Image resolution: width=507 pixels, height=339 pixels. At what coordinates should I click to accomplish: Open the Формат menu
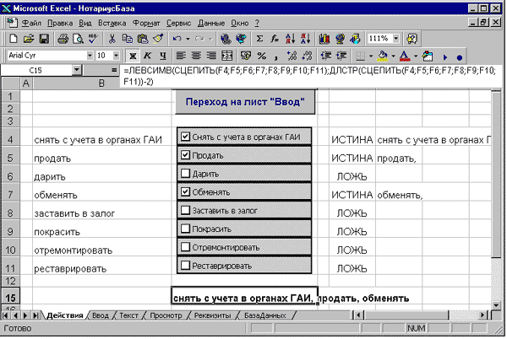(146, 24)
